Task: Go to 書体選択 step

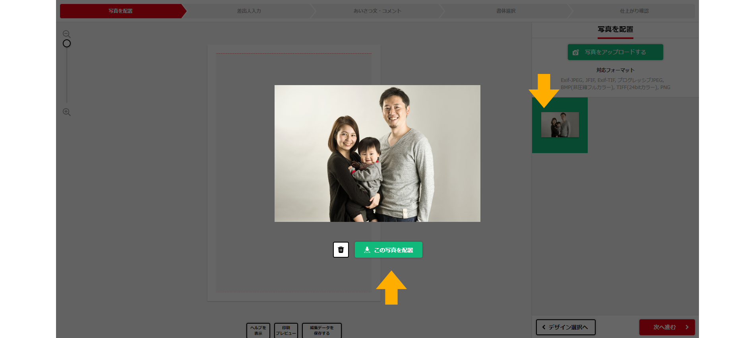Action: (506, 11)
